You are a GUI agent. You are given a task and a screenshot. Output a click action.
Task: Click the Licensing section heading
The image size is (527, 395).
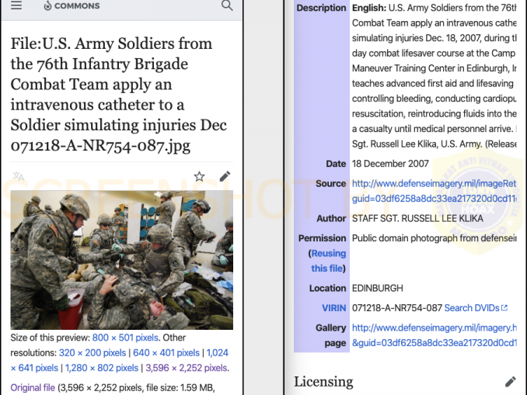pyautogui.click(x=323, y=382)
